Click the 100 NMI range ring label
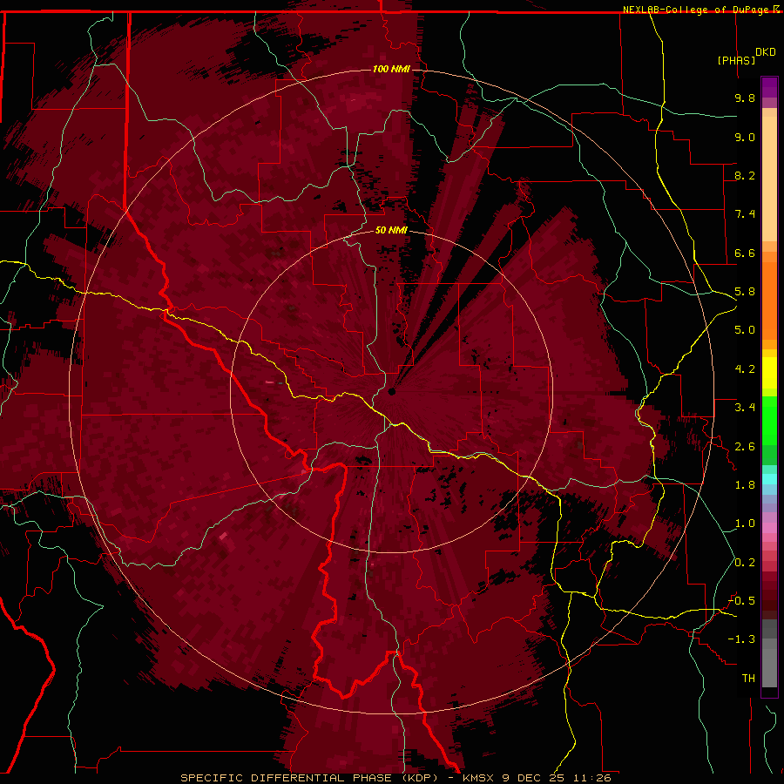The image size is (784, 784). tap(391, 69)
